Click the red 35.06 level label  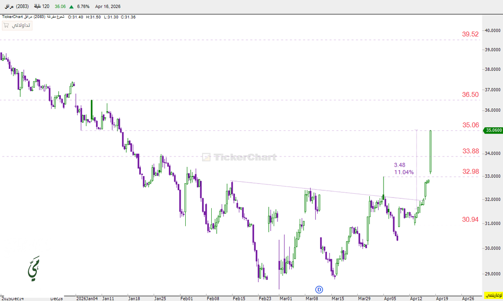470,125
